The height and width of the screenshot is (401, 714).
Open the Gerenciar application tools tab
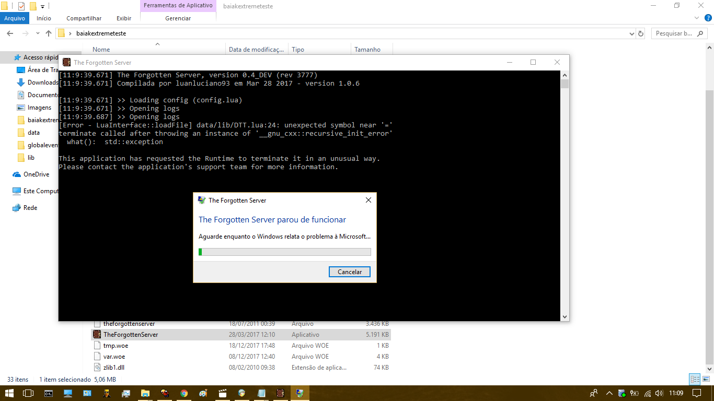178,18
